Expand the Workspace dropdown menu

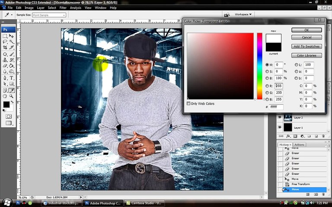243,14
